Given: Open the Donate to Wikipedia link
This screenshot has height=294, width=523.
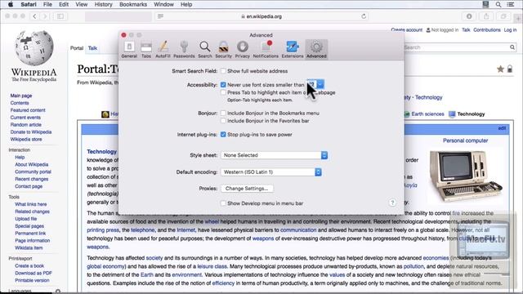Looking at the screenshot, I should [x=31, y=132].
